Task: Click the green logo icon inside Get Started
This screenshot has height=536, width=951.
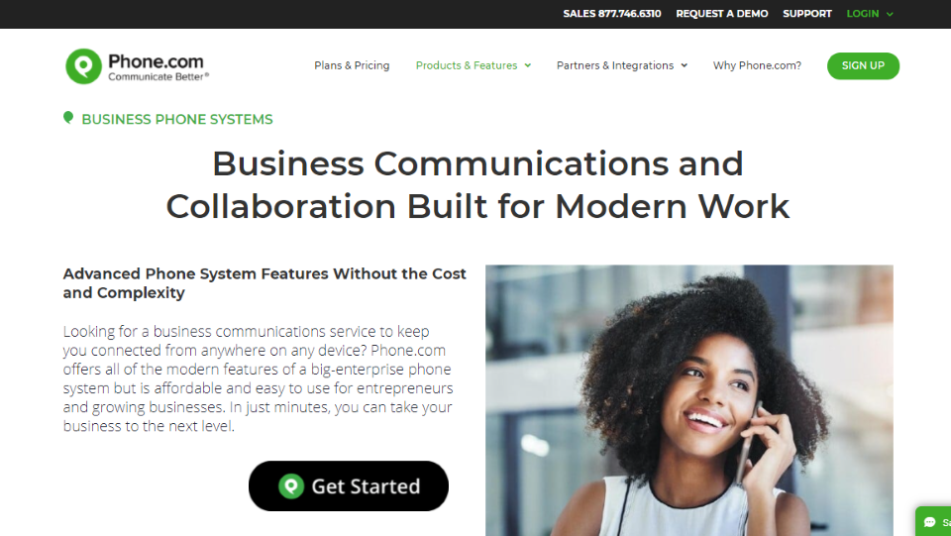Action: tap(291, 486)
